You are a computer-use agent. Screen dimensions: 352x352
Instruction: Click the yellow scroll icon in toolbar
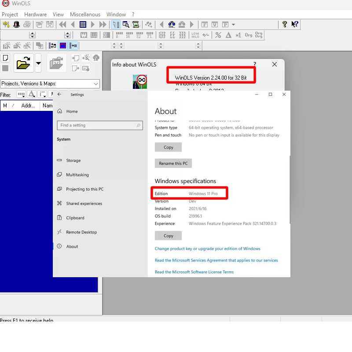coord(136,24)
